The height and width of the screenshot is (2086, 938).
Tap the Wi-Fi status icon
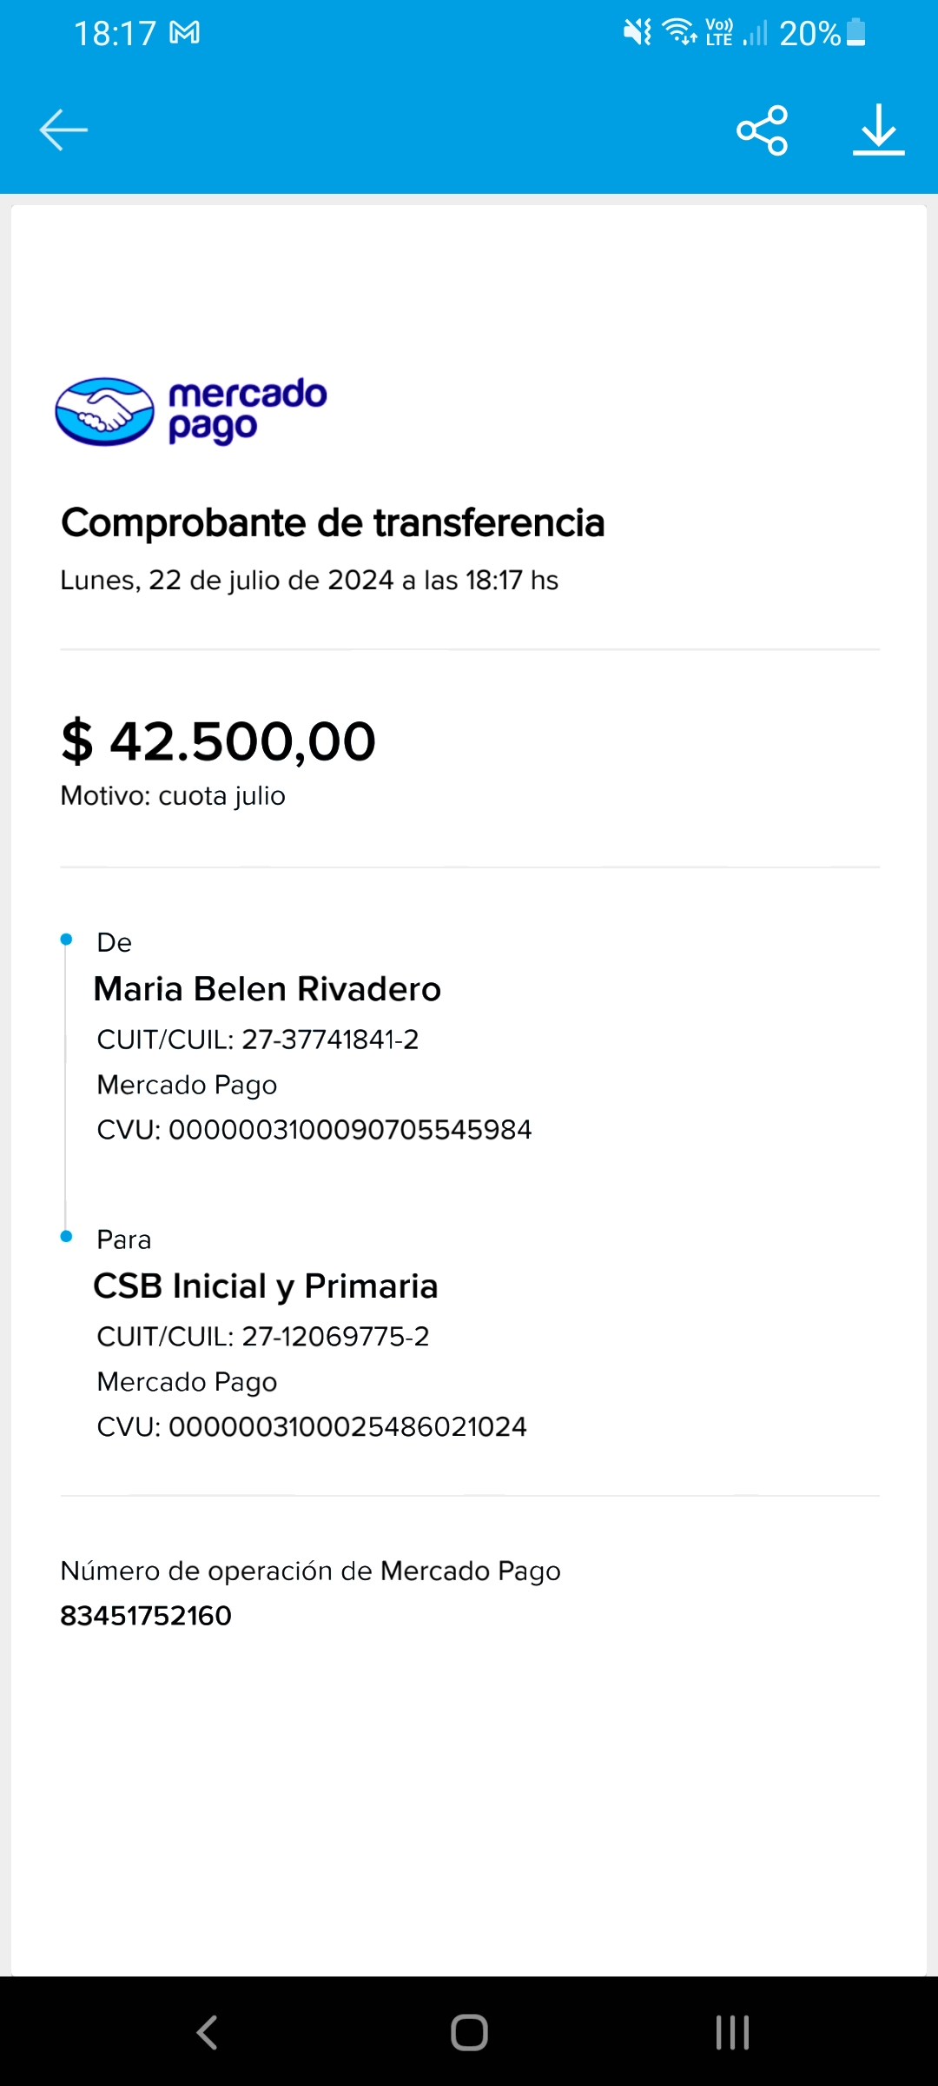(678, 32)
